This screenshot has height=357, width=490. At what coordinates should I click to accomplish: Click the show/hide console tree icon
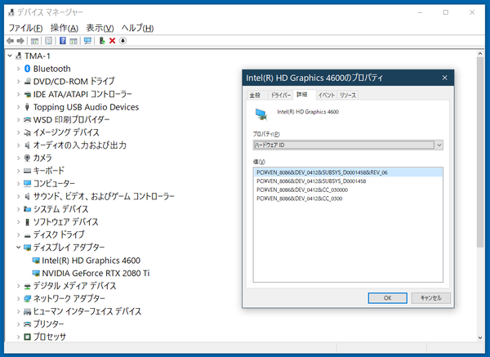click(34, 41)
